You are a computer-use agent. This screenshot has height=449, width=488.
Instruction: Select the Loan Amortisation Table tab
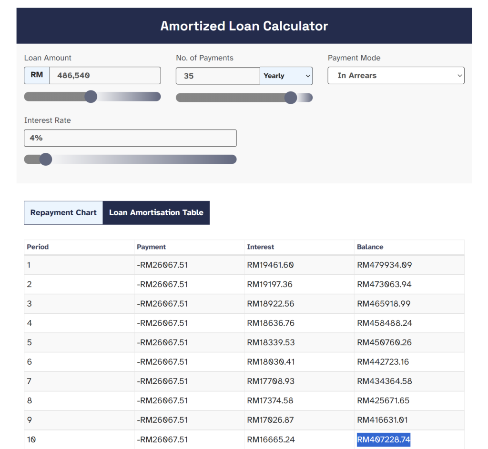(156, 213)
